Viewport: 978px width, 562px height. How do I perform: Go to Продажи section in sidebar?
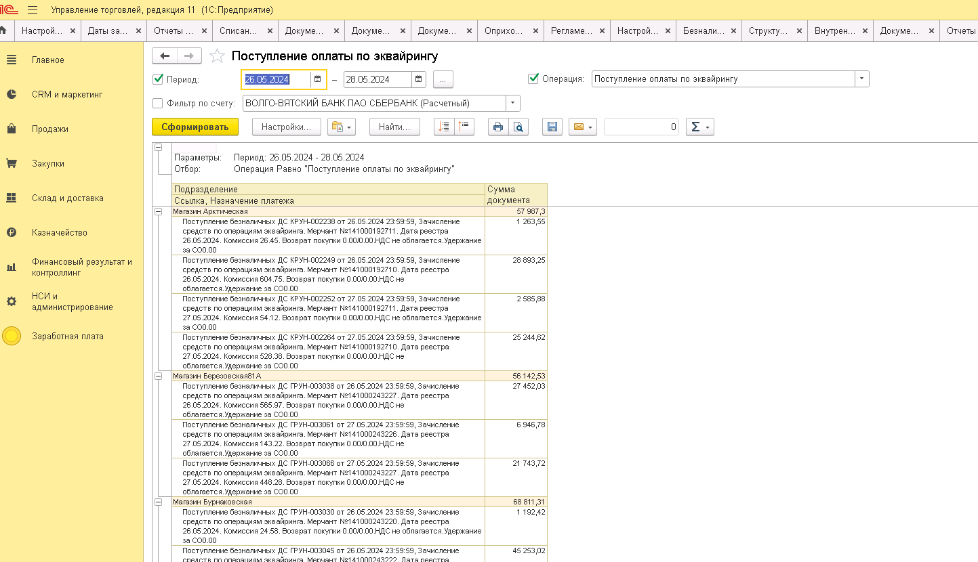pos(50,129)
